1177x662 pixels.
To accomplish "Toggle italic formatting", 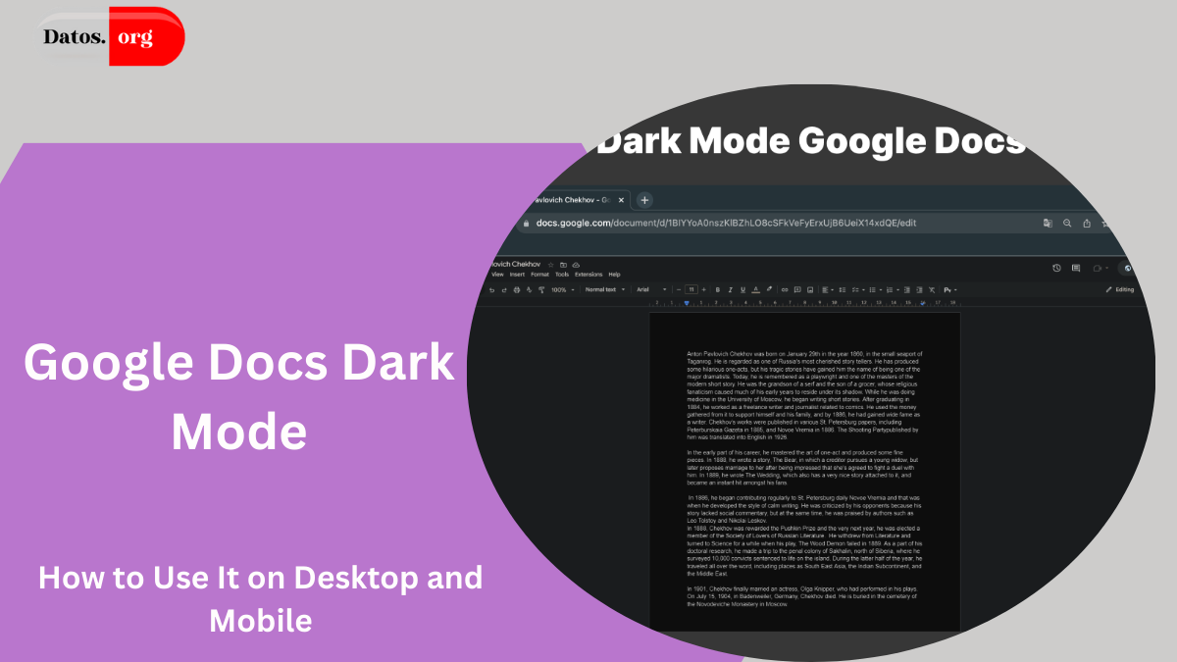I will pos(731,289).
